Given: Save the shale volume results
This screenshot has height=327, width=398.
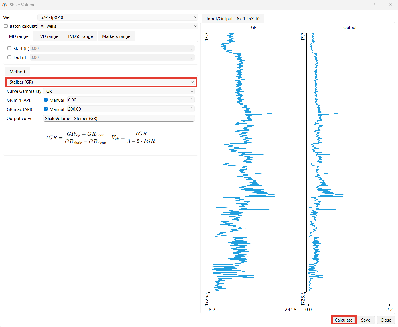Looking at the screenshot, I should pos(366,320).
